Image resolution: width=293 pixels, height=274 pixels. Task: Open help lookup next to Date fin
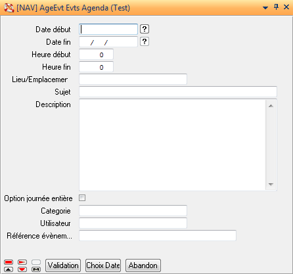click(x=145, y=41)
